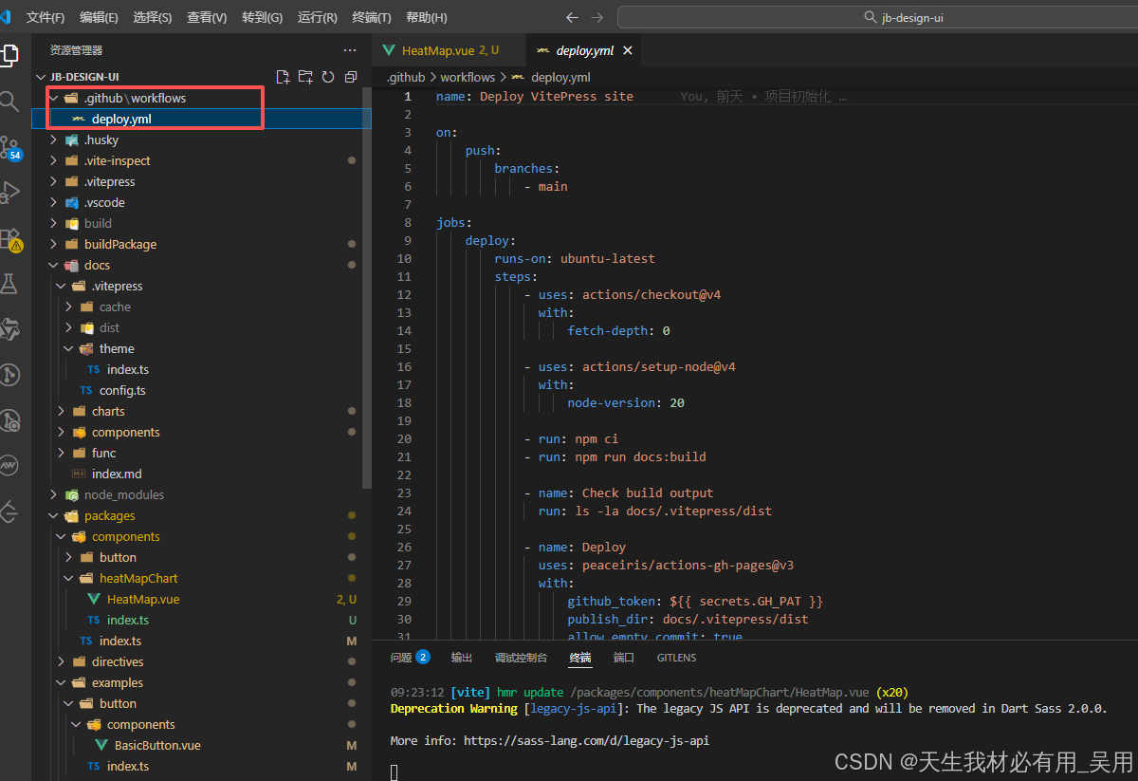Expand the buildPackage folder
This screenshot has height=781, width=1138.
(53, 244)
